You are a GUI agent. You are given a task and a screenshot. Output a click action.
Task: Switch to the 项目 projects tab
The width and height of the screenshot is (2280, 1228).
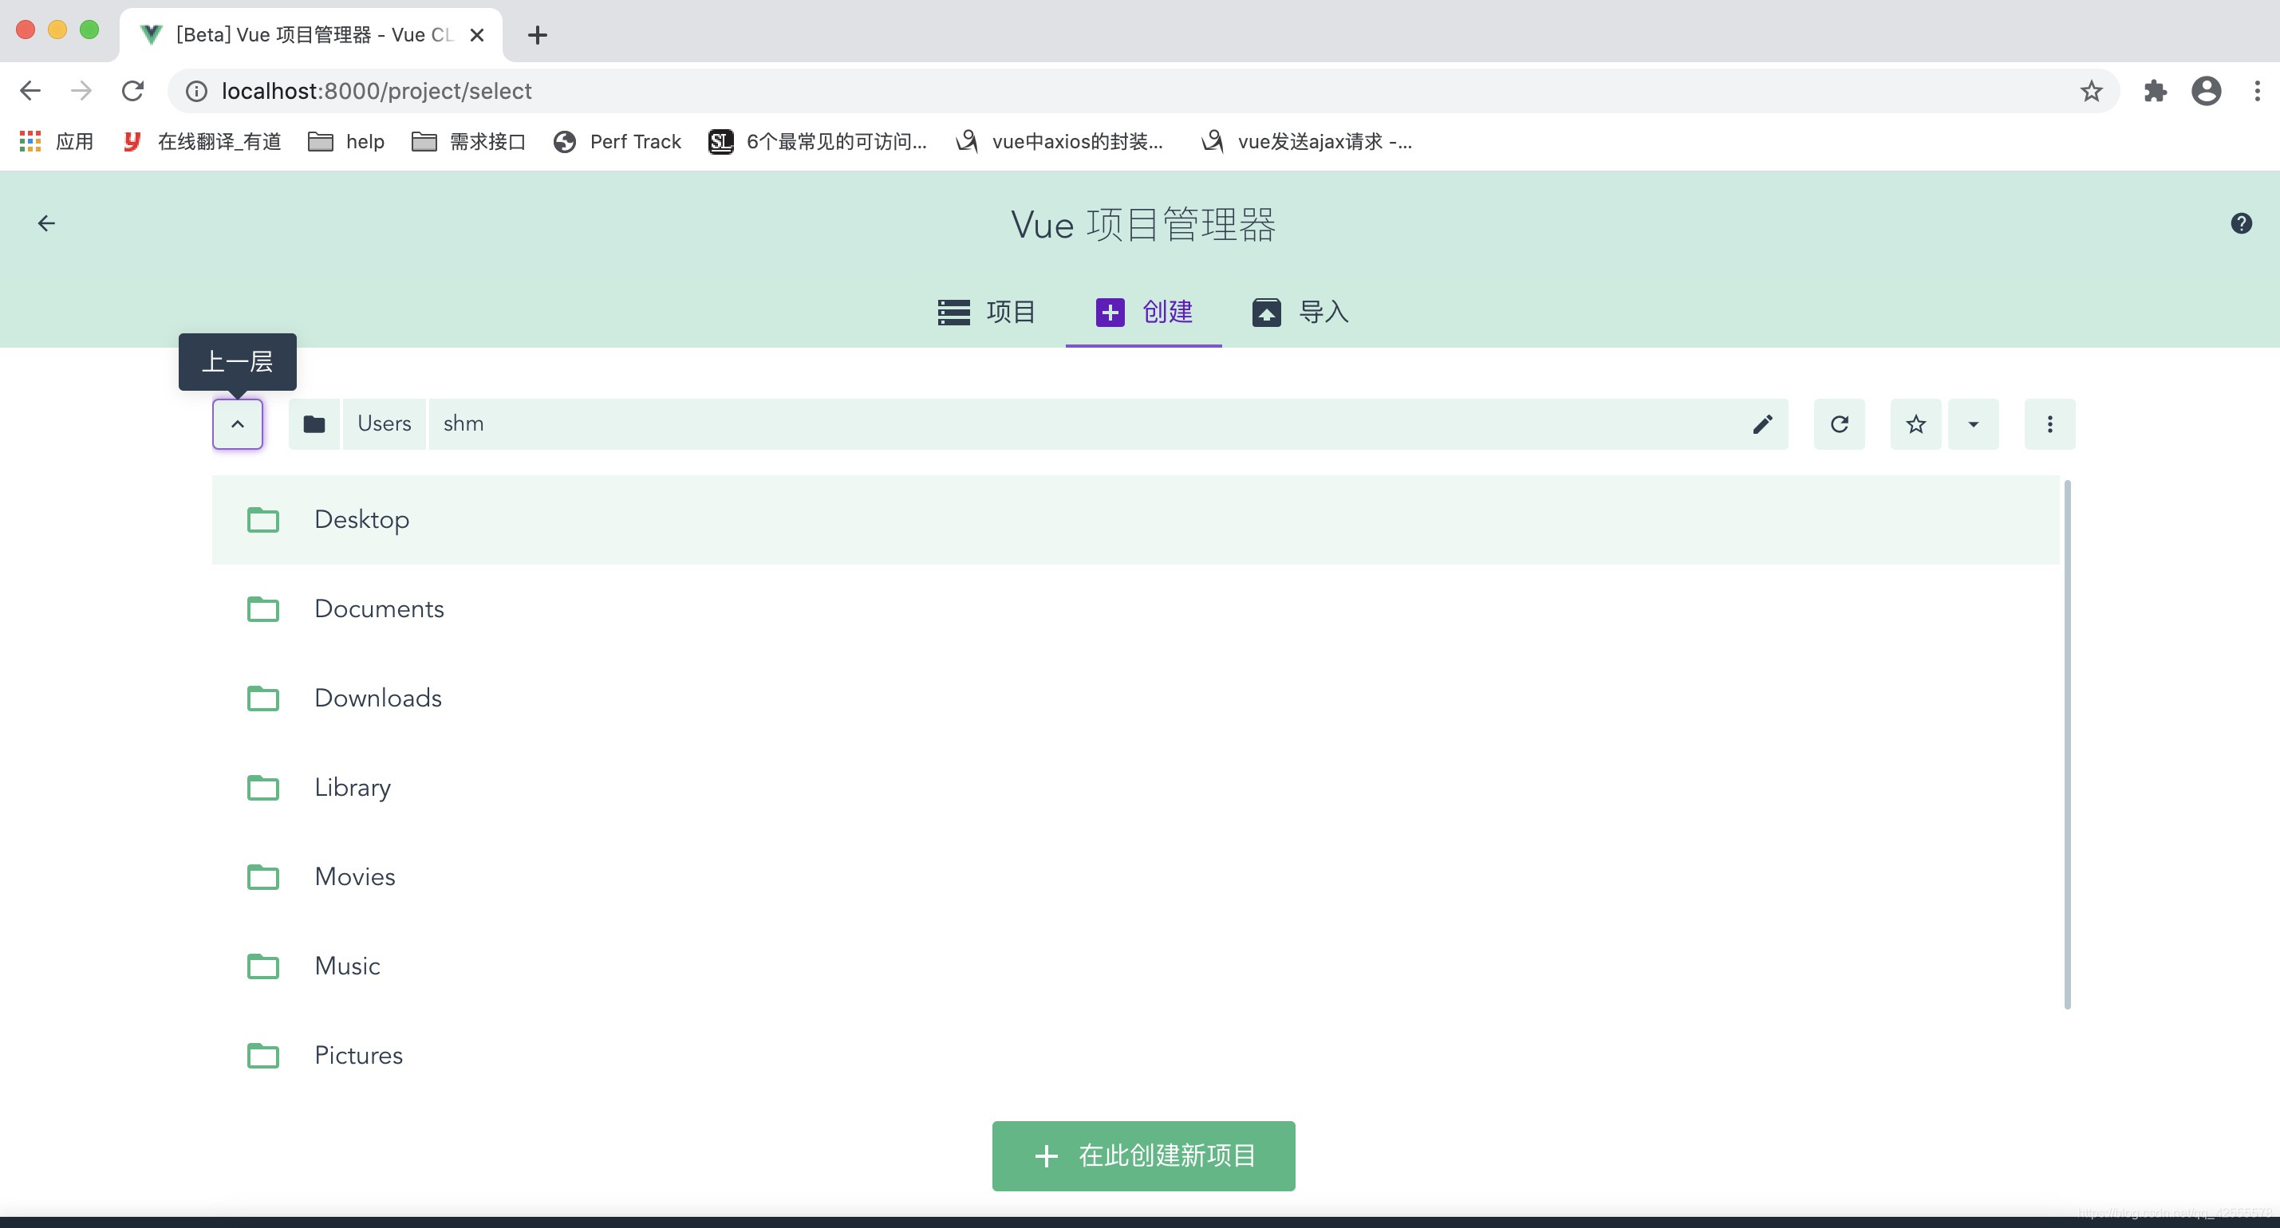pos(987,313)
